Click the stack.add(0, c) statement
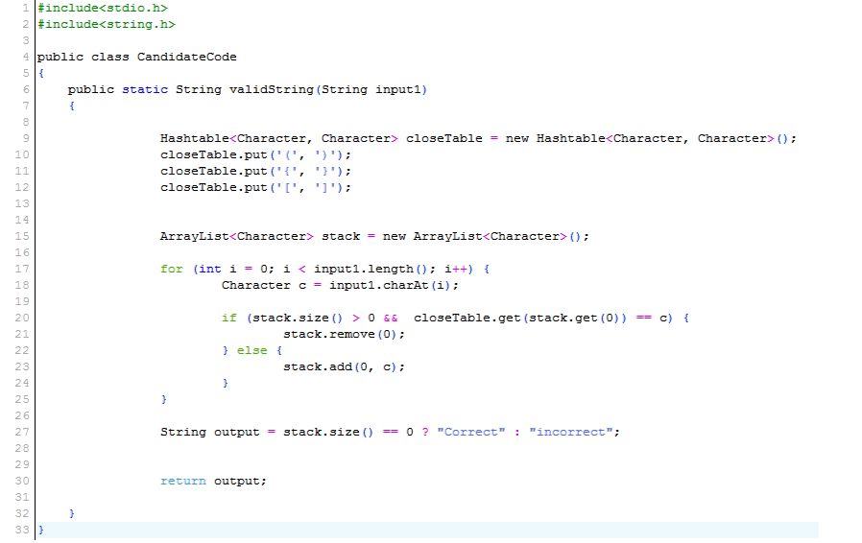Viewport: 862px width, 543px height. [x=344, y=366]
